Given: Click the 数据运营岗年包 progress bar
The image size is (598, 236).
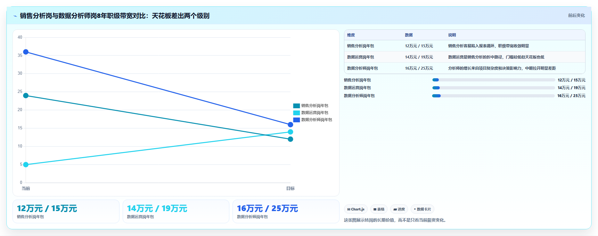Looking at the screenshot, I should coord(494,88).
